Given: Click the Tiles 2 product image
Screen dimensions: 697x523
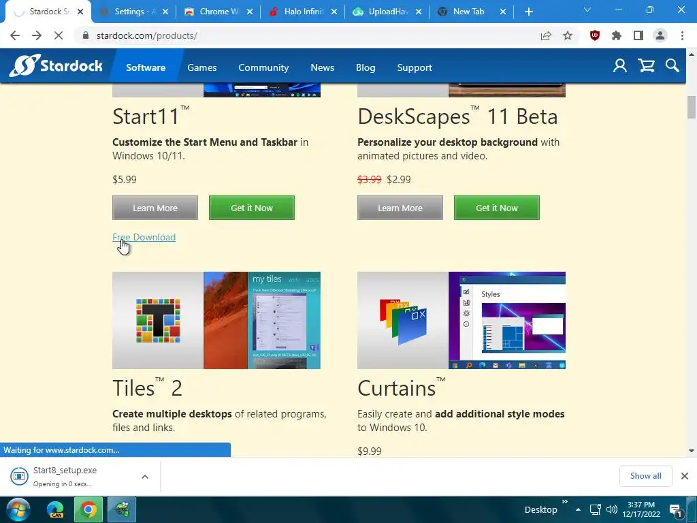Looking at the screenshot, I should coord(216,320).
